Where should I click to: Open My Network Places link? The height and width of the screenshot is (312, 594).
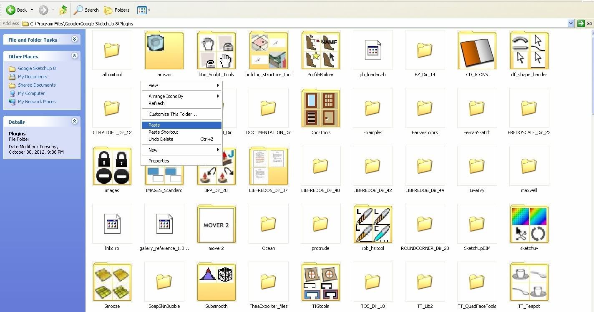37,102
